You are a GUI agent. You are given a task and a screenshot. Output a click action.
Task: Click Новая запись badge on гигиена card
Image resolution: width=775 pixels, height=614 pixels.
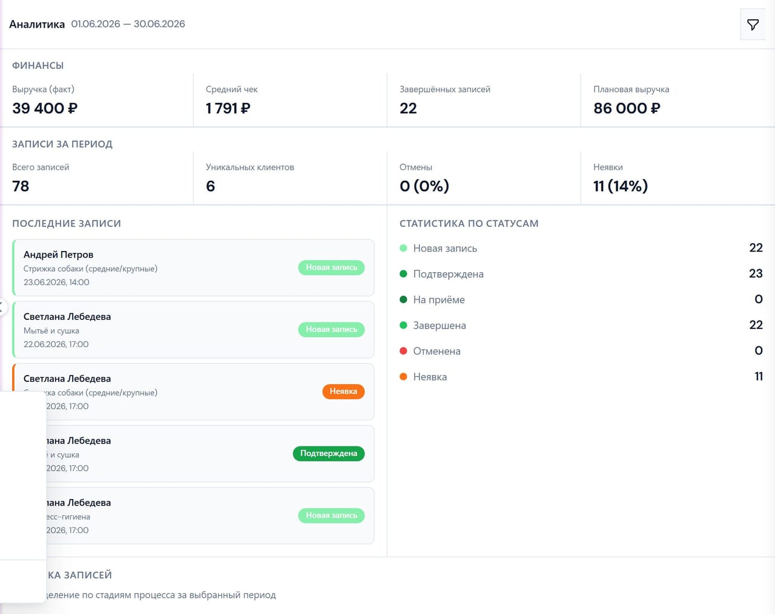coord(331,515)
